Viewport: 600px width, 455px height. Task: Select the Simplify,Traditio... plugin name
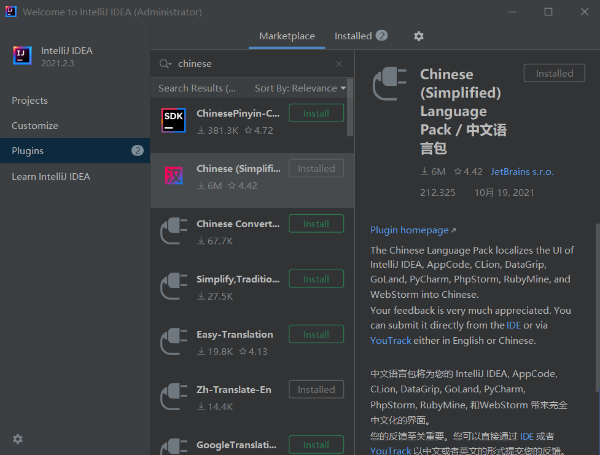point(238,279)
